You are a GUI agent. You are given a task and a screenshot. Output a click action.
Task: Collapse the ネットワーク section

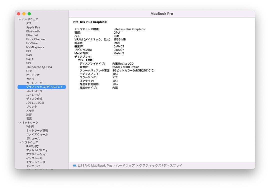19,122
